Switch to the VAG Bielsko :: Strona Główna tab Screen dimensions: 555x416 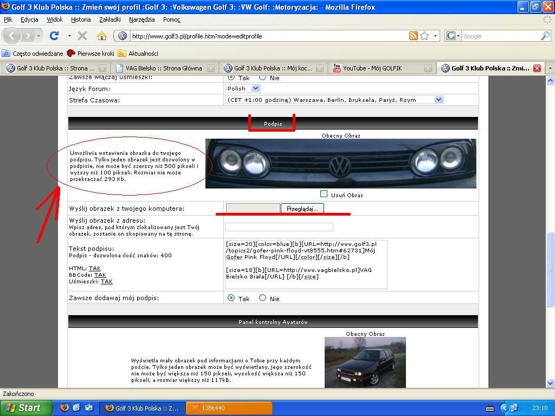pos(164,68)
